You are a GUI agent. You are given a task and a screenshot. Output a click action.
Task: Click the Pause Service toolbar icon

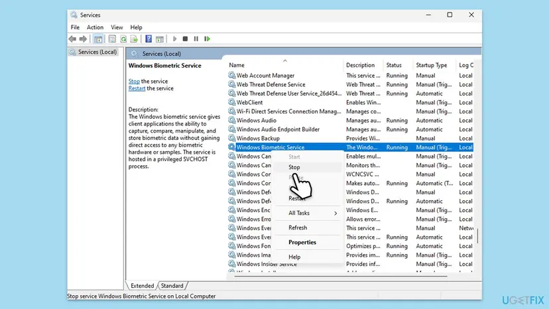196,39
